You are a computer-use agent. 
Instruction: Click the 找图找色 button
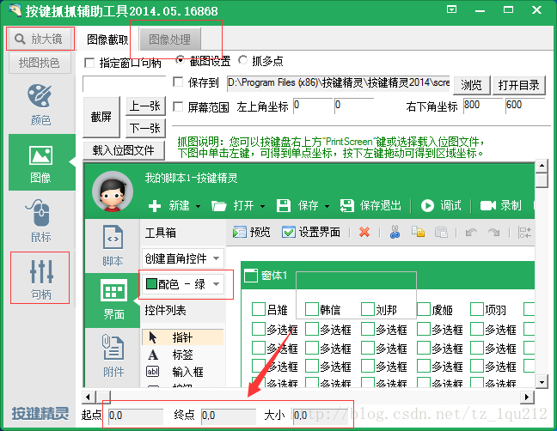click(x=40, y=63)
